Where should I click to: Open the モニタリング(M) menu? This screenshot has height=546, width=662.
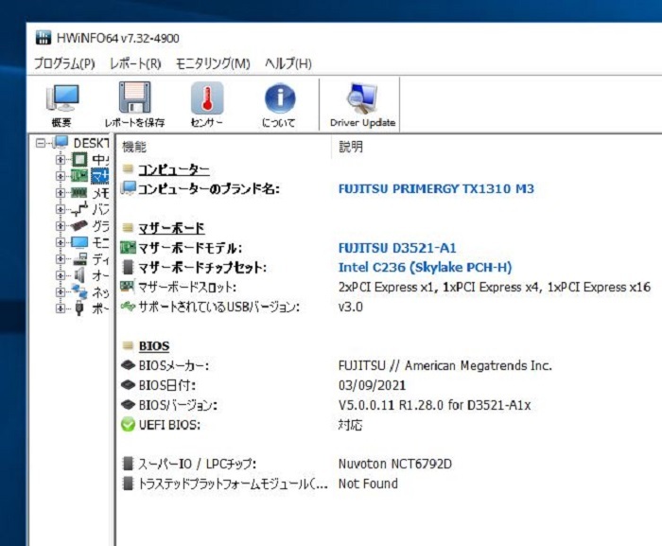pos(213,63)
